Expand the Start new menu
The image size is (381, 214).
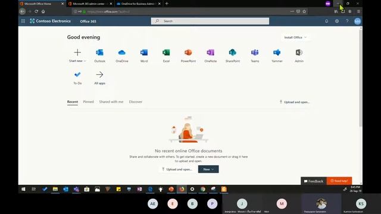77,55
